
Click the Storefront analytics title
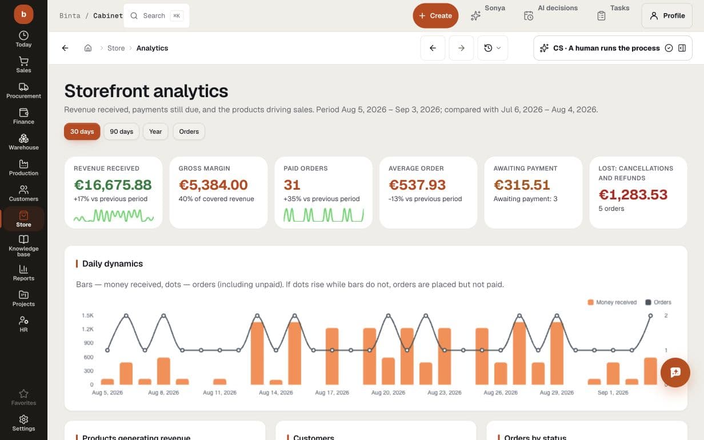coord(146,91)
